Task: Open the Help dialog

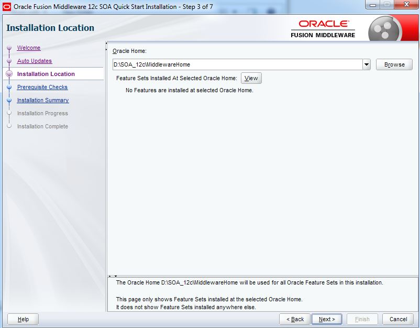Action: [23, 319]
